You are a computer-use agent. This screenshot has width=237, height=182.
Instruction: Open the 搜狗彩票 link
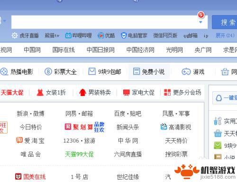pyautogui.click(x=176, y=154)
